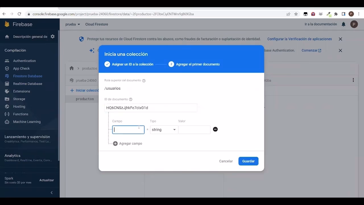364x205 pixels.
Task: Click help icon next to Ruta superior del documento
Action: pyautogui.click(x=144, y=81)
